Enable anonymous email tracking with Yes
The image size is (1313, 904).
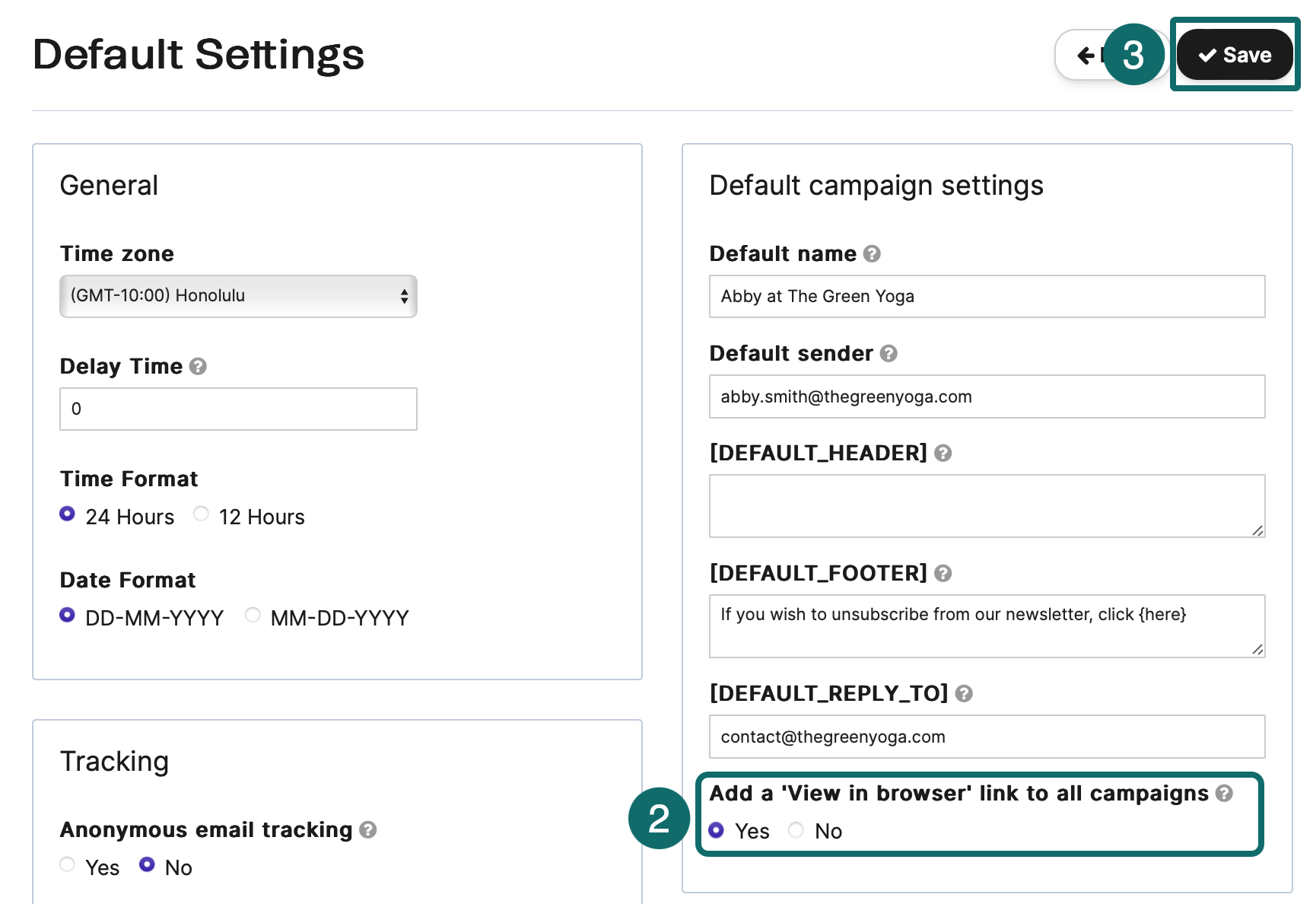tap(67, 864)
